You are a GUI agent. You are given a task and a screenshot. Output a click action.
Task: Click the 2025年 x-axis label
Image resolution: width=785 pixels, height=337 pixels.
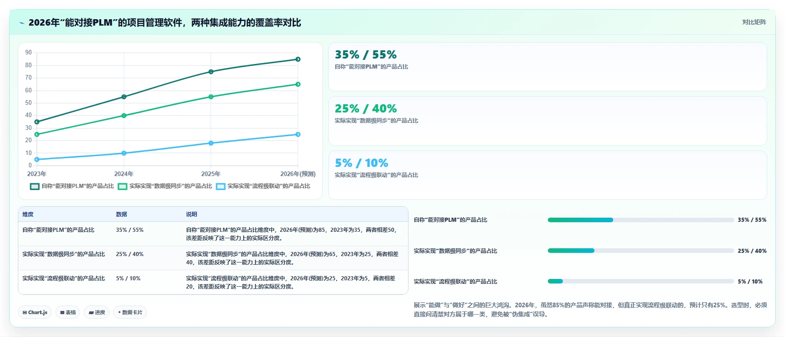click(x=211, y=174)
